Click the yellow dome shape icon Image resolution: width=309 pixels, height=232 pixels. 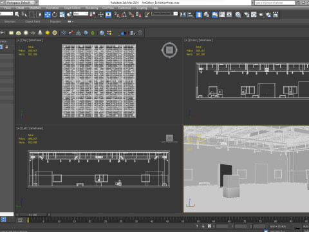coord(19,33)
